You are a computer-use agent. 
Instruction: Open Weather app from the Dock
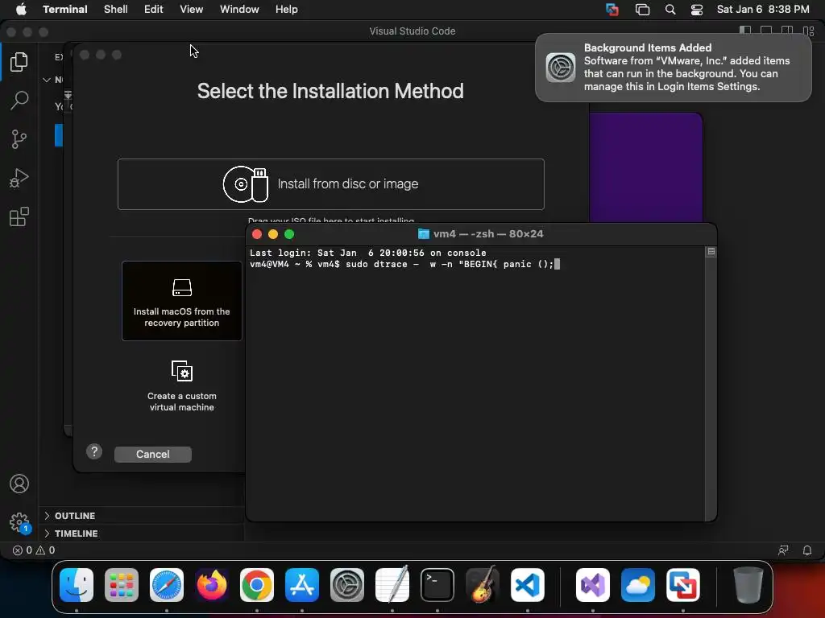coord(638,585)
